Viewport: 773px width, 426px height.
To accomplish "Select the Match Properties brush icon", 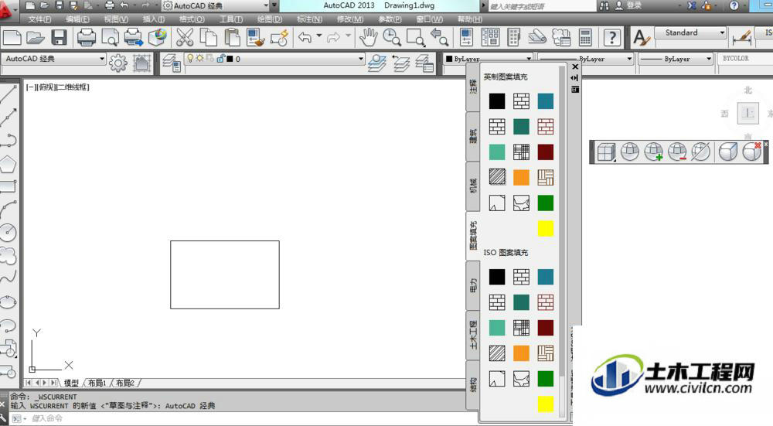I will coord(256,37).
